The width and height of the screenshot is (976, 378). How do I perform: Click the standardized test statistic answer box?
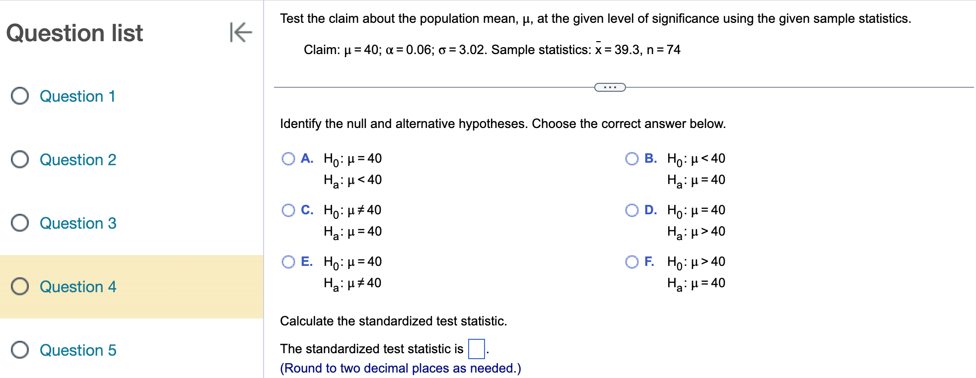point(477,348)
